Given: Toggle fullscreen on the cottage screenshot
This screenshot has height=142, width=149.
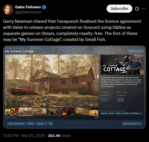Looking at the screenshot, I should coord(96,105).
